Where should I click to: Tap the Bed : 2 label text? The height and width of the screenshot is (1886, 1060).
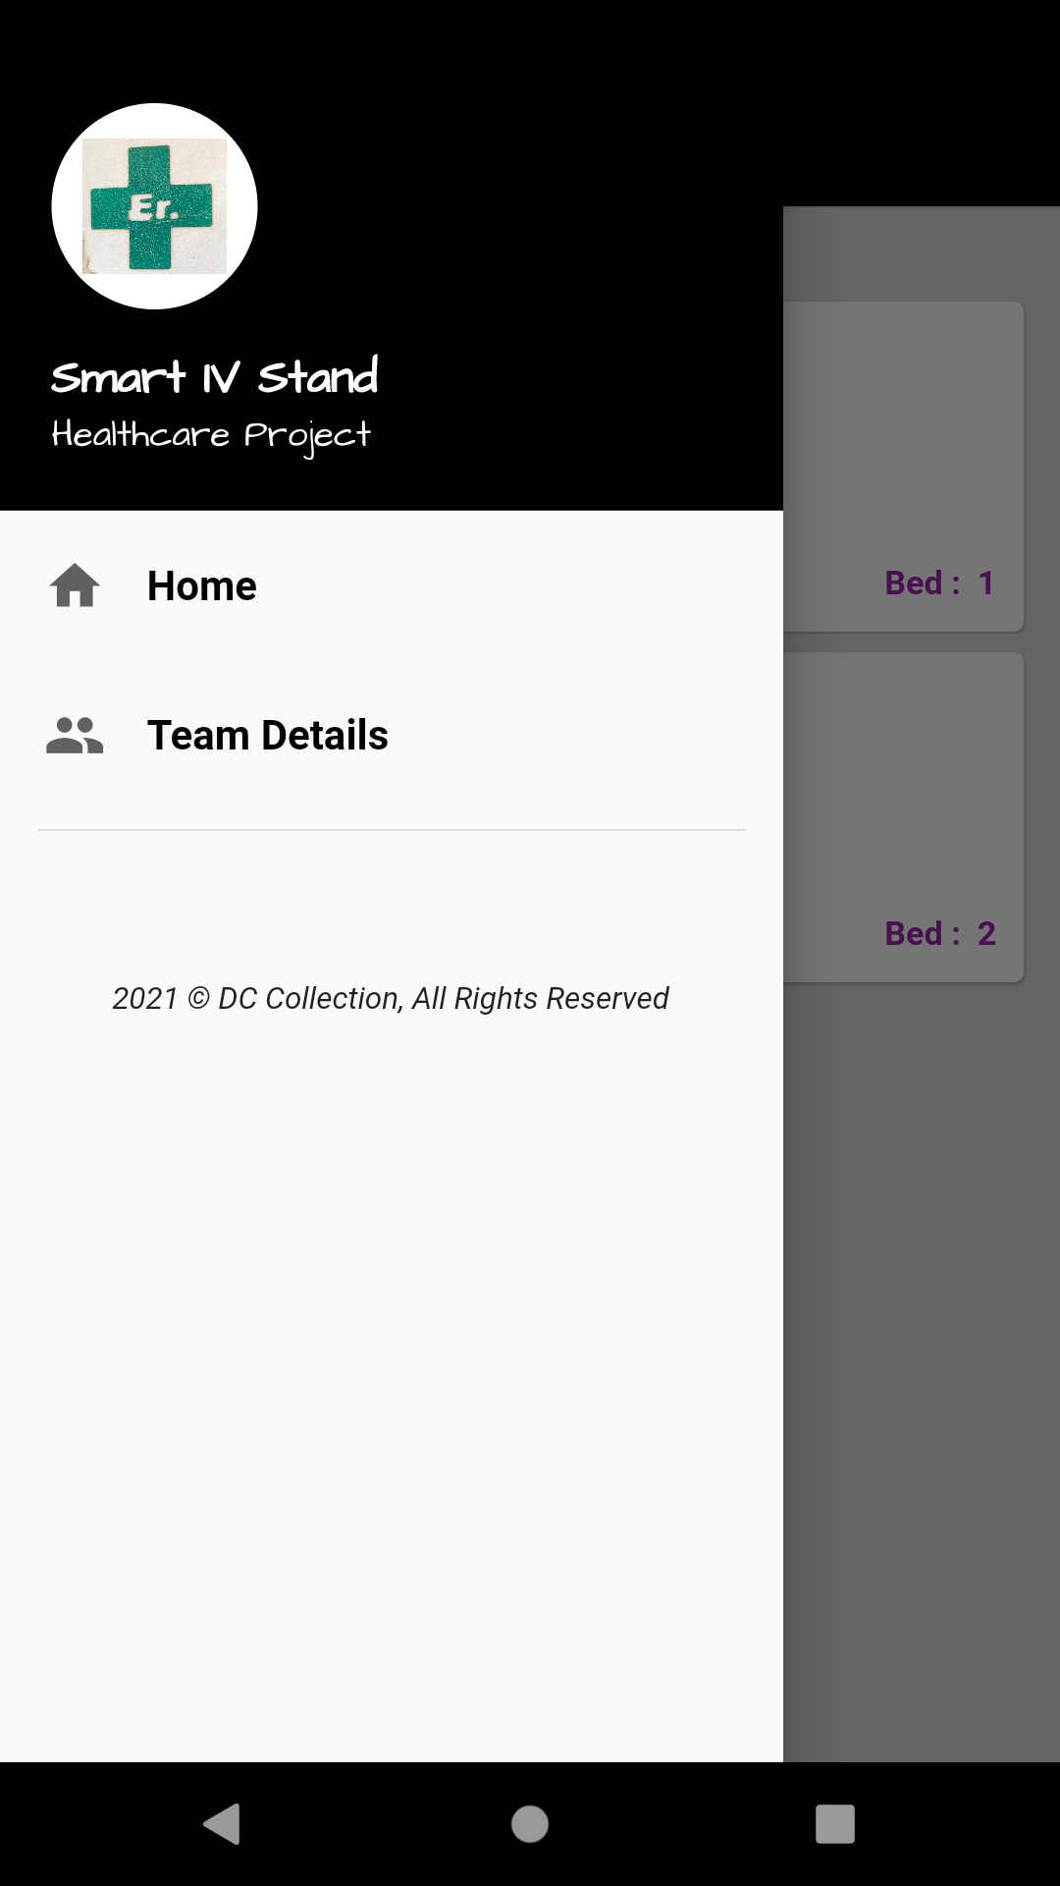[939, 933]
